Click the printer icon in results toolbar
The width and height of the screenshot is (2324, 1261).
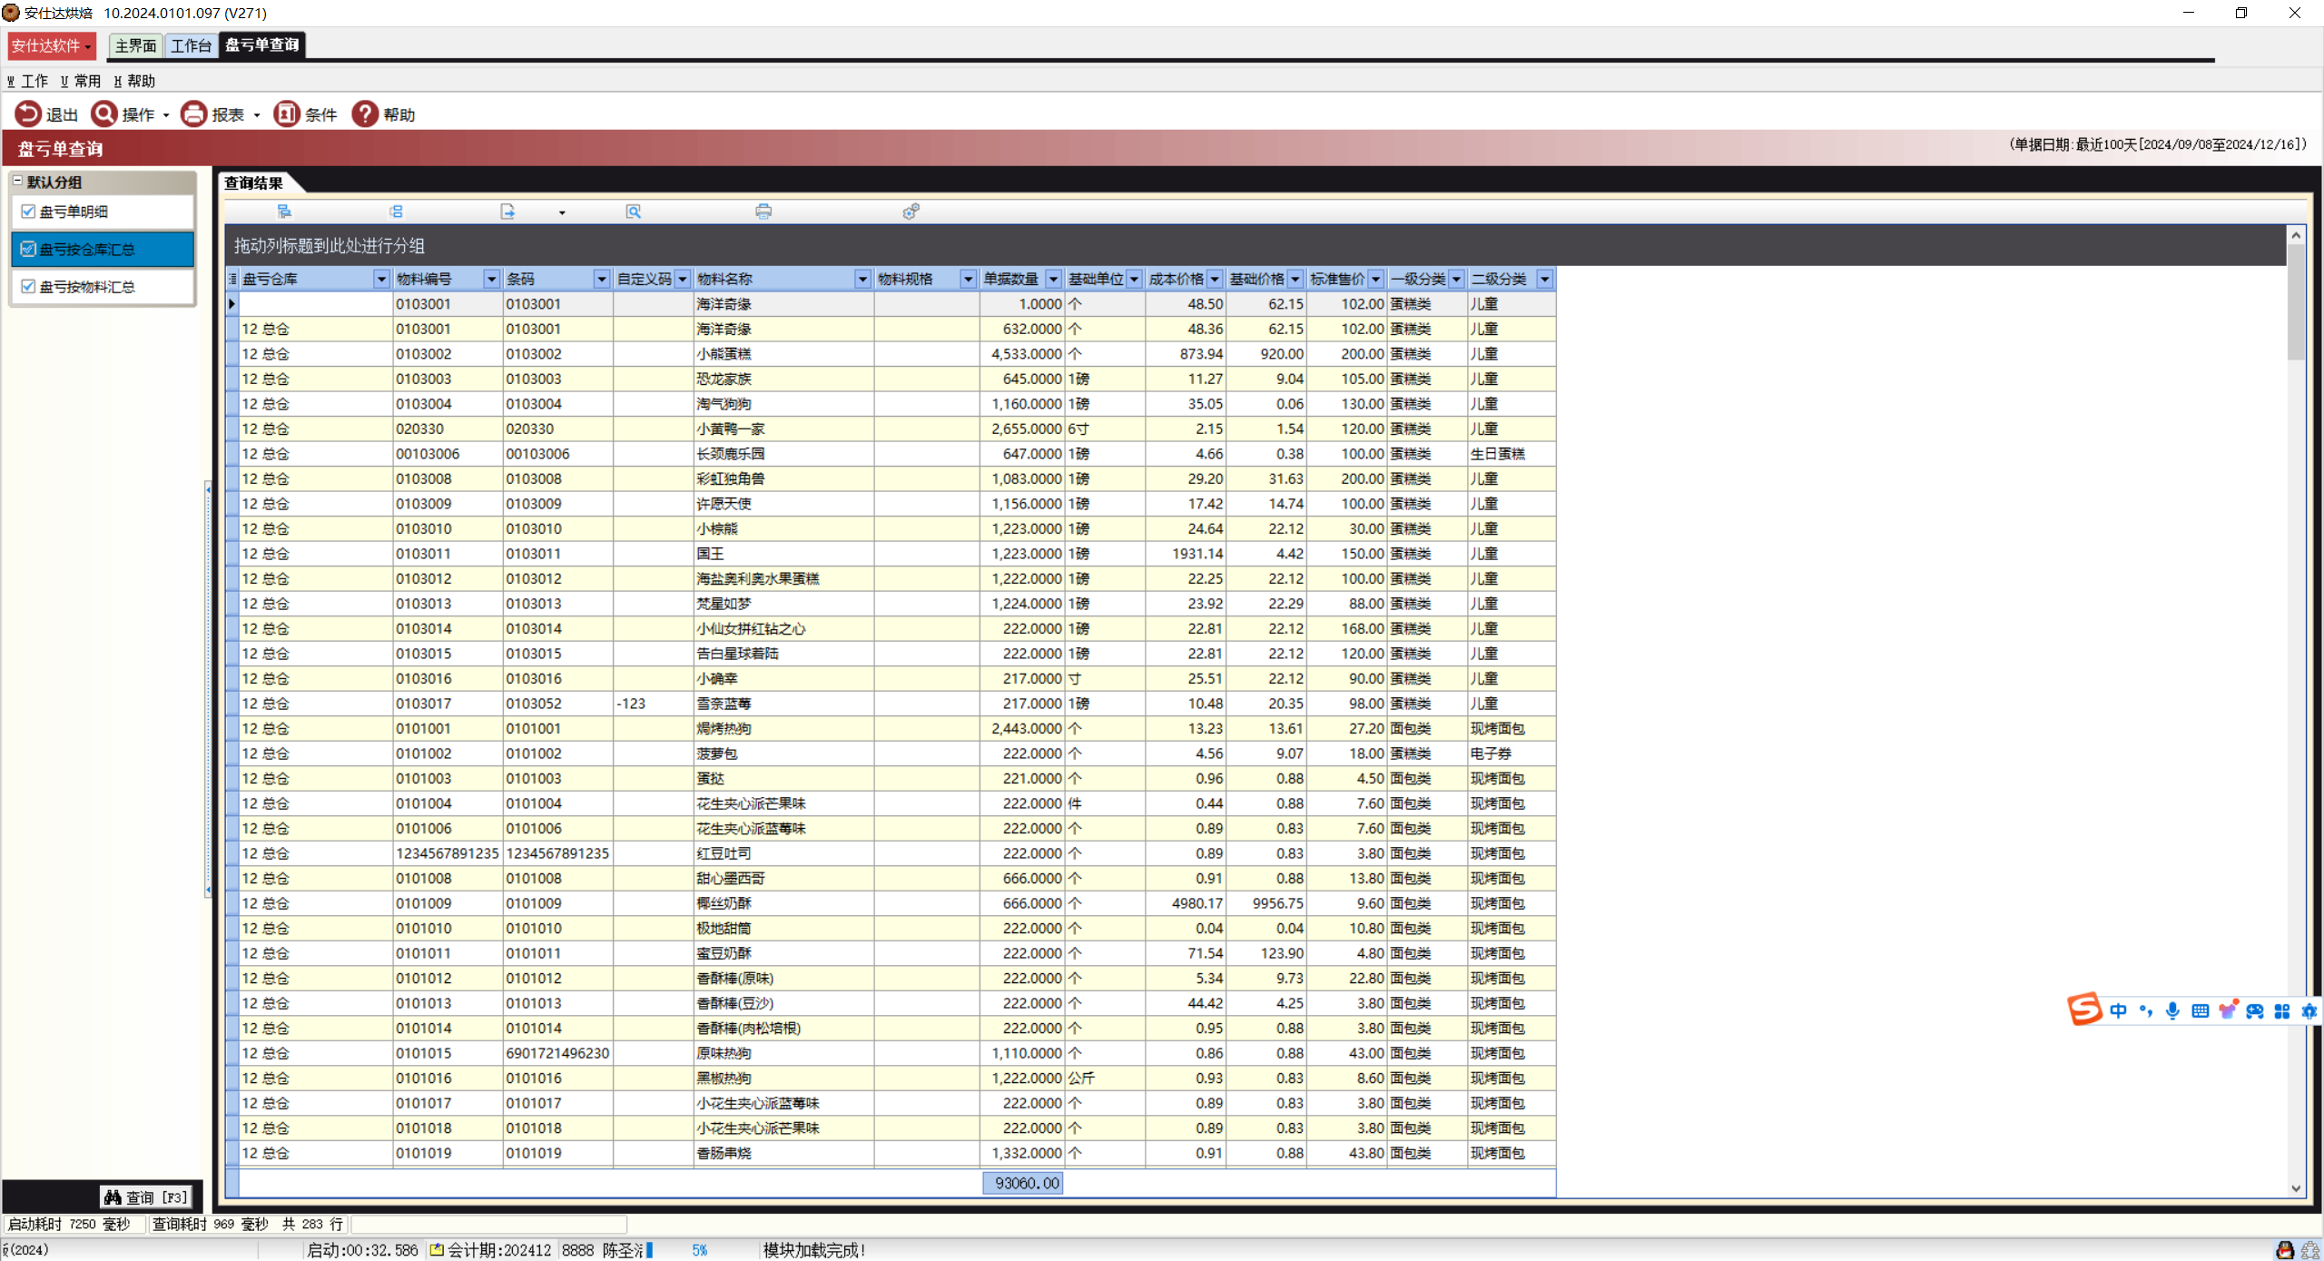coord(763,212)
